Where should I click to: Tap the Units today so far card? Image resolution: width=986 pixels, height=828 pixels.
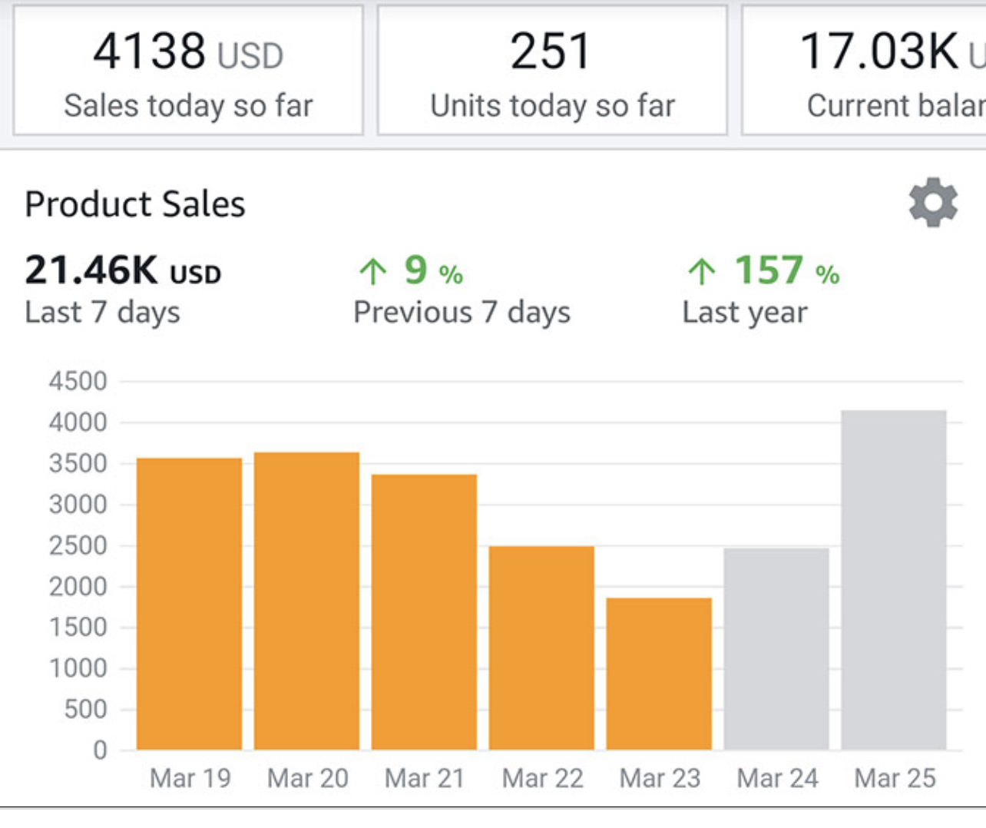point(552,71)
